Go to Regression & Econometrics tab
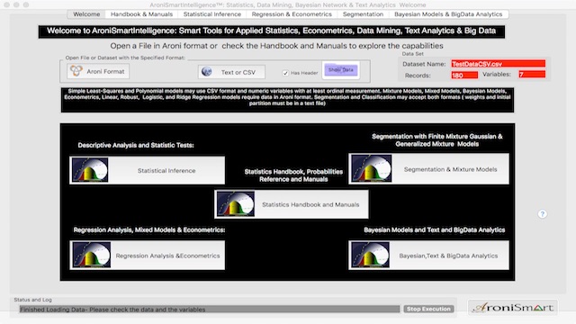576x324 pixels. point(292,14)
